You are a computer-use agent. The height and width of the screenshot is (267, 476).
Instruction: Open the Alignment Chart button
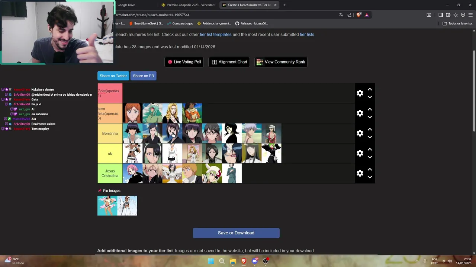tap(229, 62)
